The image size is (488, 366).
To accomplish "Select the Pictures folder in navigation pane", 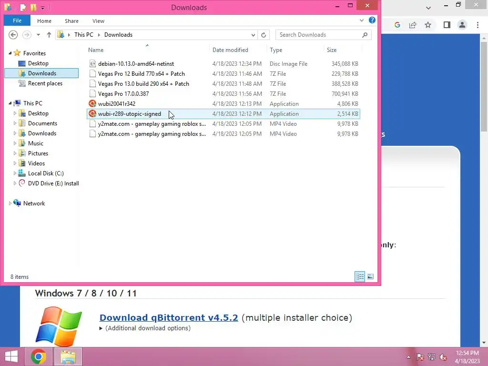I will point(38,153).
